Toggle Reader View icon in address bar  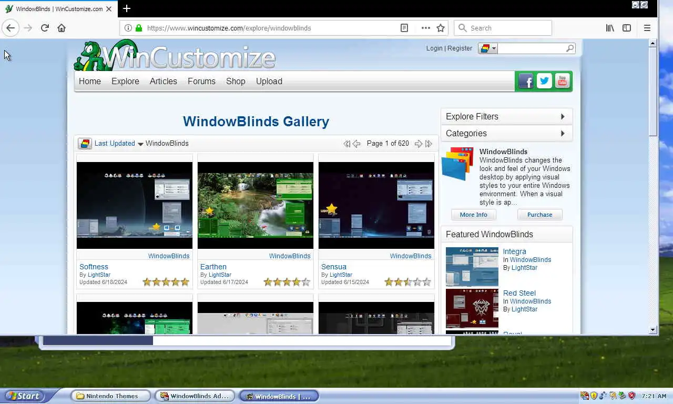coord(404,28)
